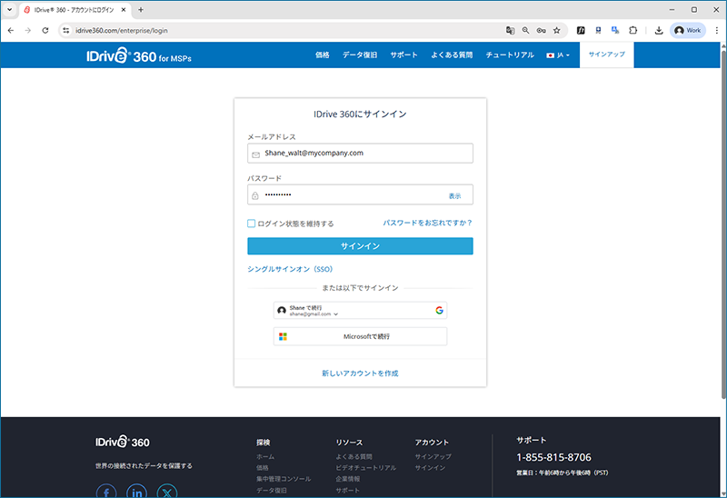Open footer サインイン link under アカウント
Image resolution: width=727 pixels, height=498 pixels.
point(430,468)
